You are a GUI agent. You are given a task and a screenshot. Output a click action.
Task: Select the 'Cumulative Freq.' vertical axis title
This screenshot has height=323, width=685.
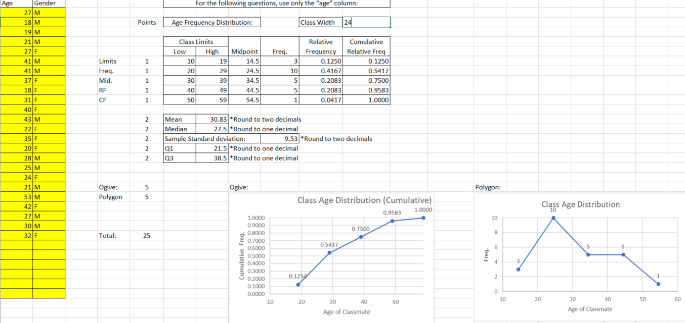coord(242,255)
